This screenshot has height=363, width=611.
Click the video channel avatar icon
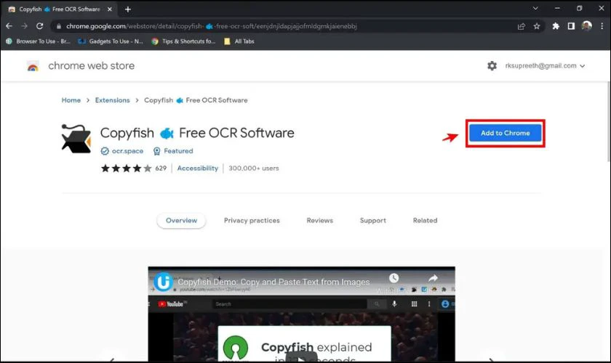(163, 282)
